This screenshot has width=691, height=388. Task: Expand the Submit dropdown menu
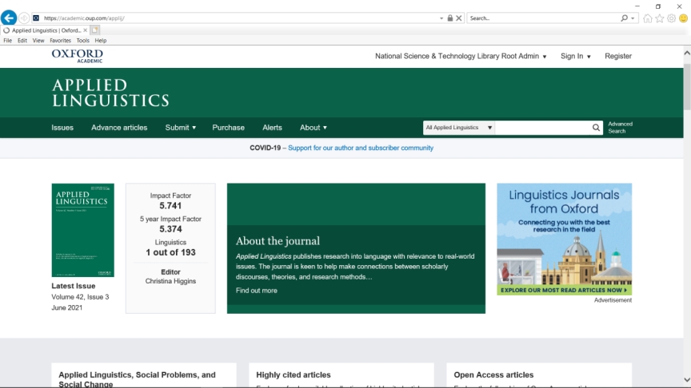pyautogui.click(x=180, y=128)
